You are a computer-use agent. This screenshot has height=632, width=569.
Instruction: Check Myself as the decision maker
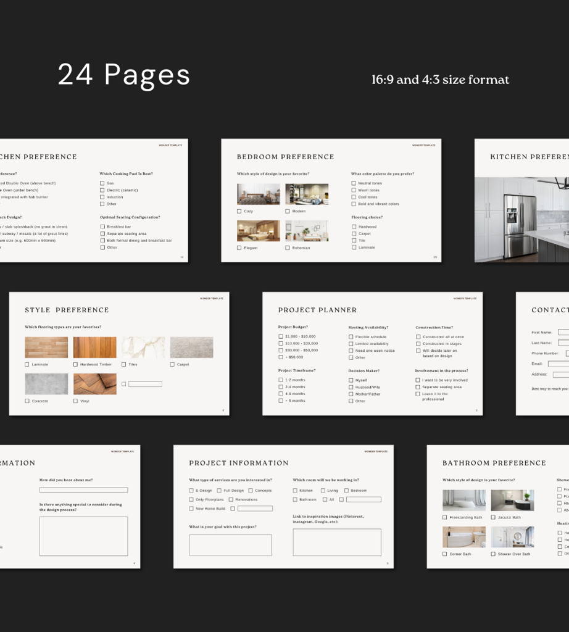pyautogui.click(x=351, y=380)
